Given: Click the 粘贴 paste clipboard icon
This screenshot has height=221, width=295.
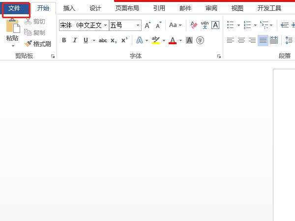Looking at the screenshot, I should click(13, 26).
